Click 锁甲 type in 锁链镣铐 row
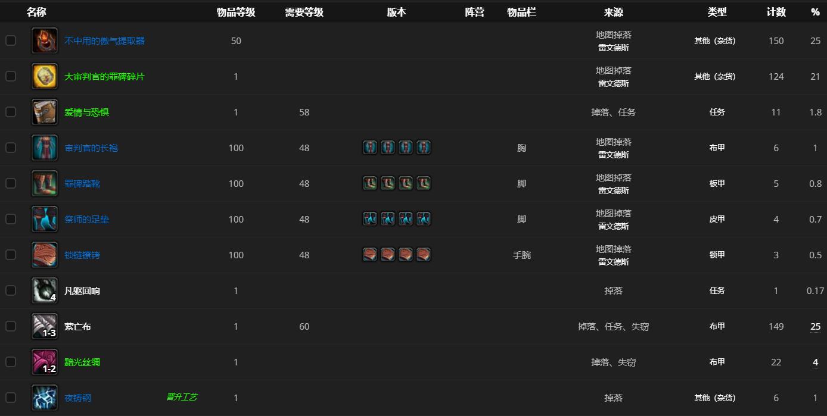 pos(717,255)
